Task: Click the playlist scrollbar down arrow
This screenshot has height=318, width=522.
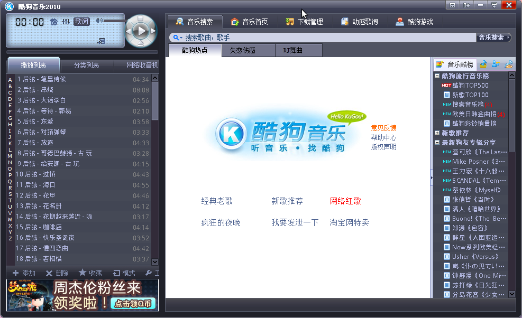Action: tap(155, 262)
